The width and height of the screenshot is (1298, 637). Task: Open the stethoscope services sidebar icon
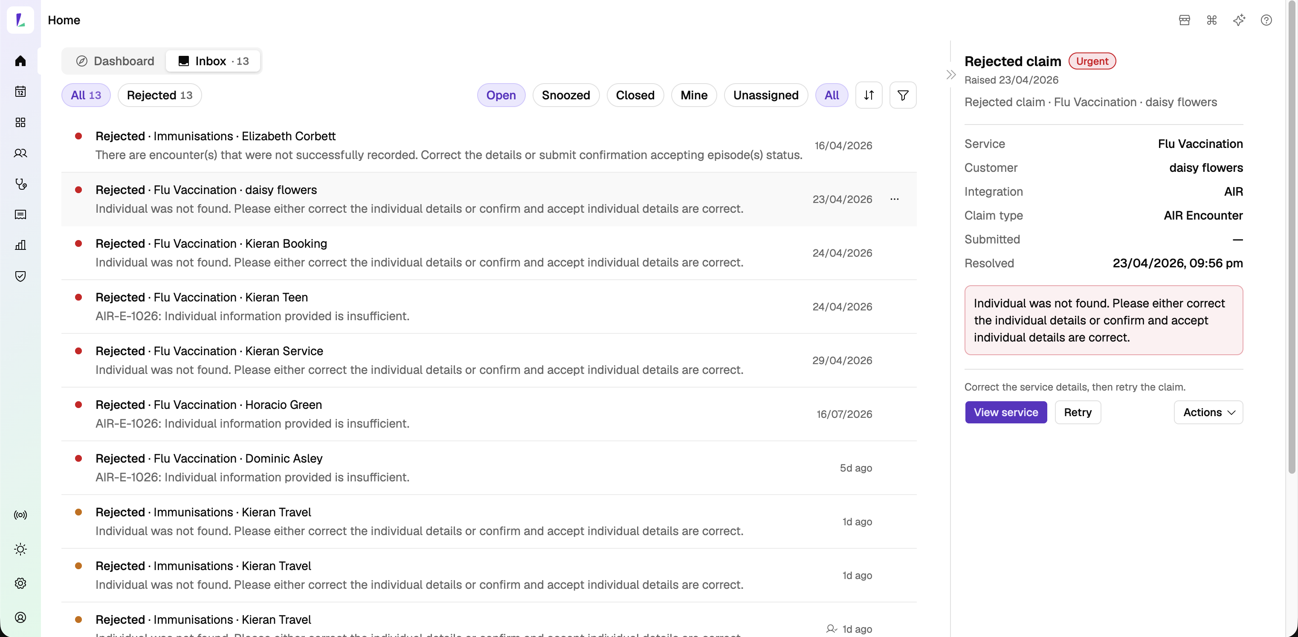[20, 184]
